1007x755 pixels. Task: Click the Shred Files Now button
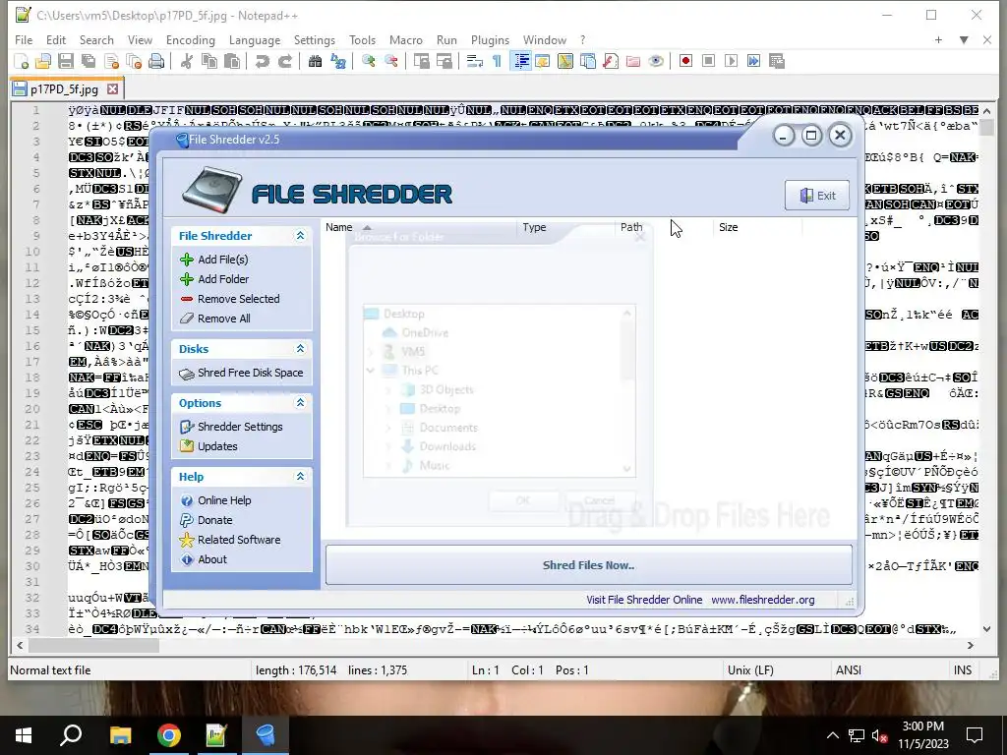[x=588, y=565]
